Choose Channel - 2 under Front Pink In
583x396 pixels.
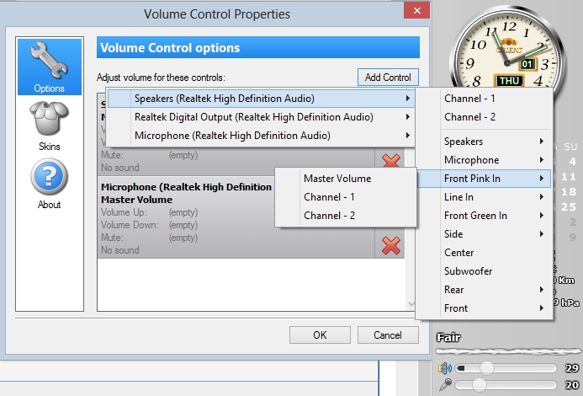point(329,216)
